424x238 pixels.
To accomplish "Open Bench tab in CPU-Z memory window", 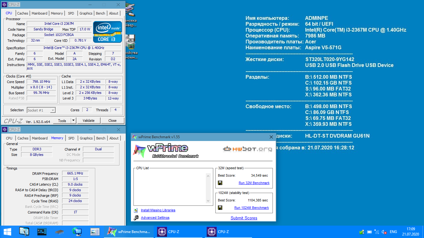I will click(x=101, y=138).
